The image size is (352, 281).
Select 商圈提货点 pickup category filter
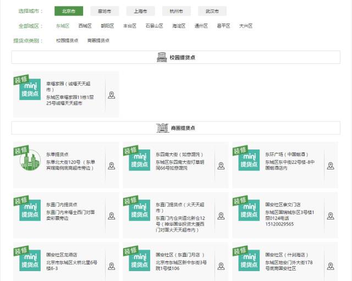98,41
